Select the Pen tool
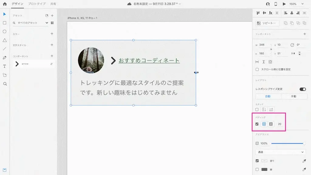 tap(5, 57)
